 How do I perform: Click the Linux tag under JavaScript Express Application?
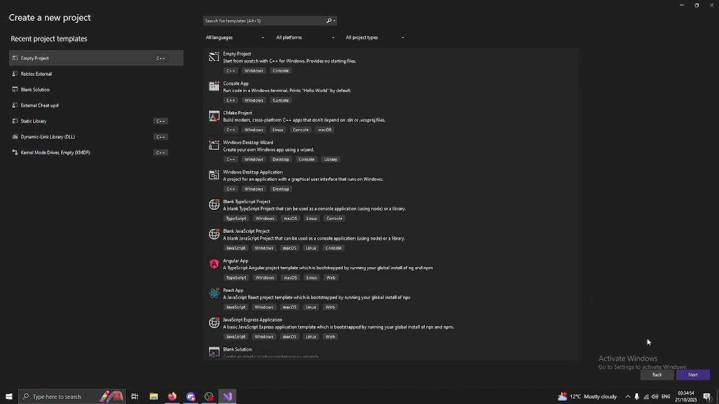coord(311,337)
